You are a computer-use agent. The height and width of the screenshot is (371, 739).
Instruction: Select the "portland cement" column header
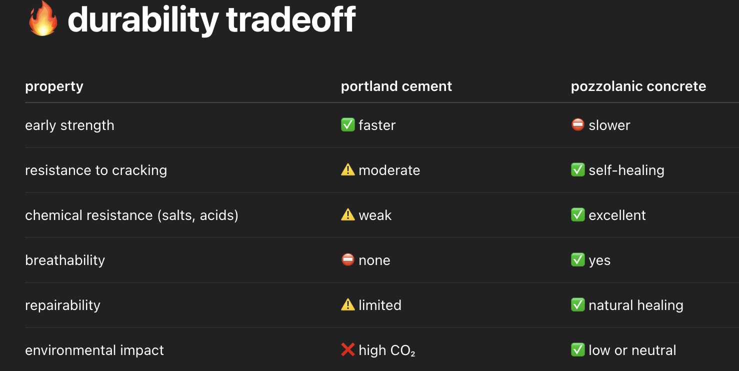tap(396, 86)
